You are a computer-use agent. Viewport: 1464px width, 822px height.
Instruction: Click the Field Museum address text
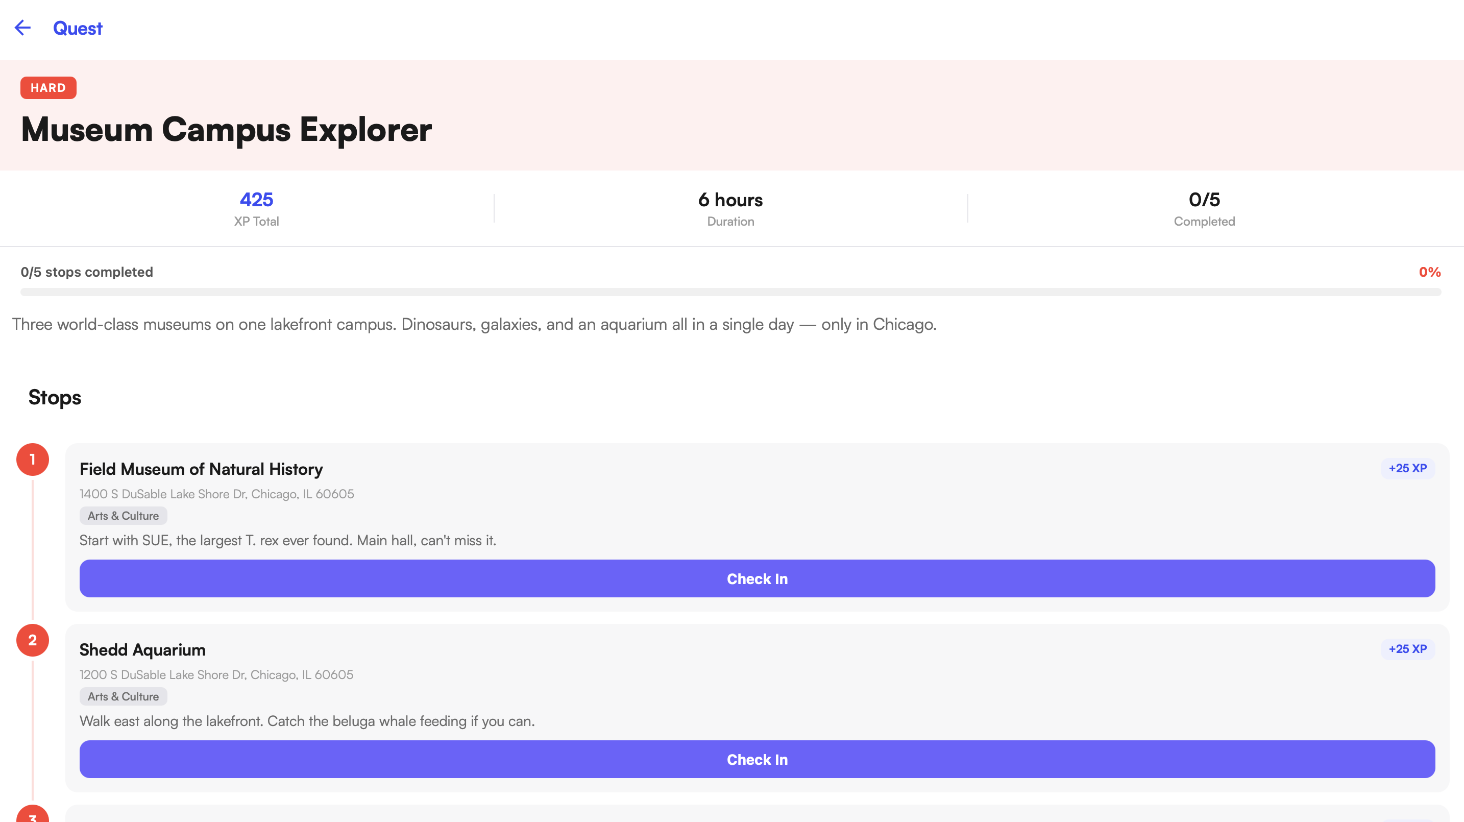[x=216, y=494]
